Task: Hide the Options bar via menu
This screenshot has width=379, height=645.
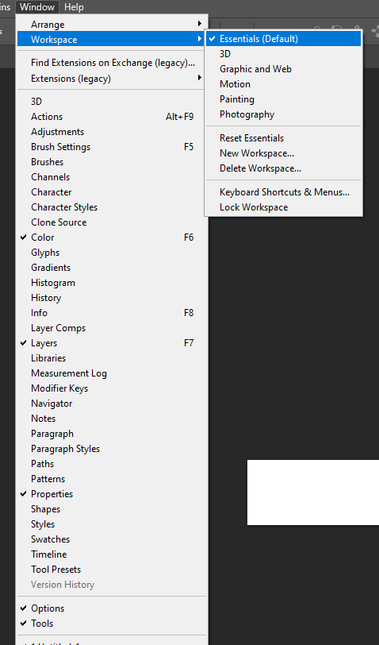Action: coord(111,608)
